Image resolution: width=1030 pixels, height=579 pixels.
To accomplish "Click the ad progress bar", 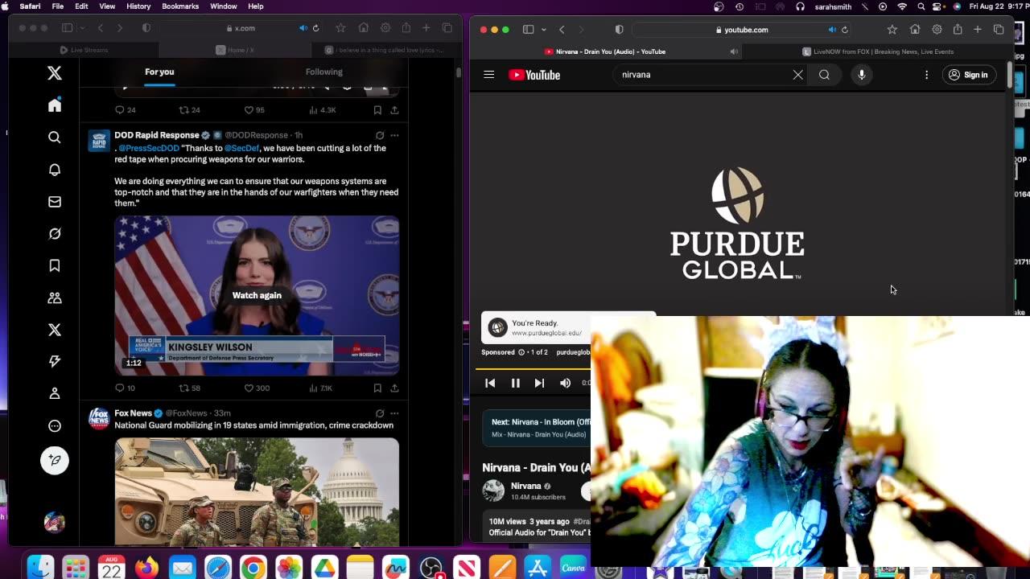I will coord(534,369).
